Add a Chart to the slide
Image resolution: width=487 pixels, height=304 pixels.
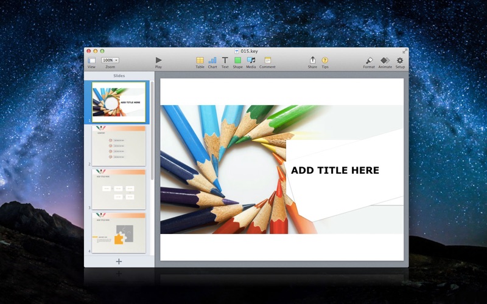click(212, 61)
